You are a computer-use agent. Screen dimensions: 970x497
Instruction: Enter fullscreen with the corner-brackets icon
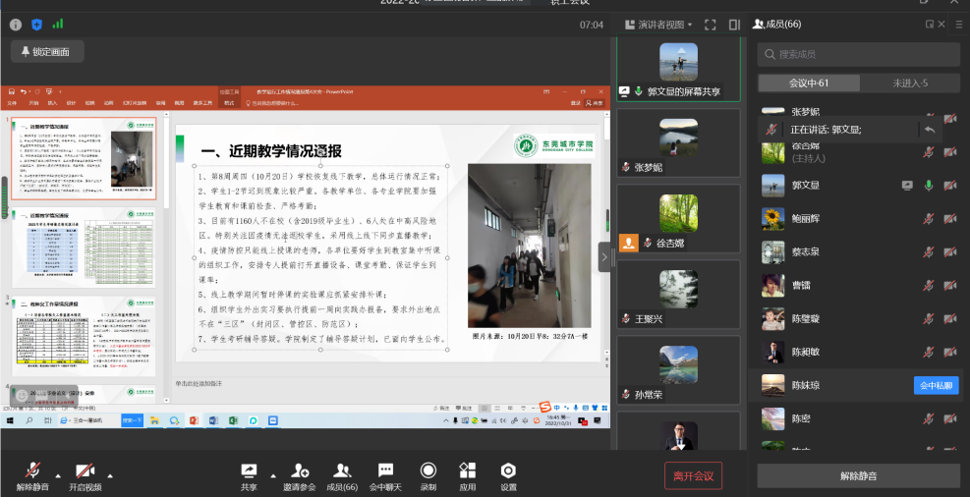(x=711, y=25)
